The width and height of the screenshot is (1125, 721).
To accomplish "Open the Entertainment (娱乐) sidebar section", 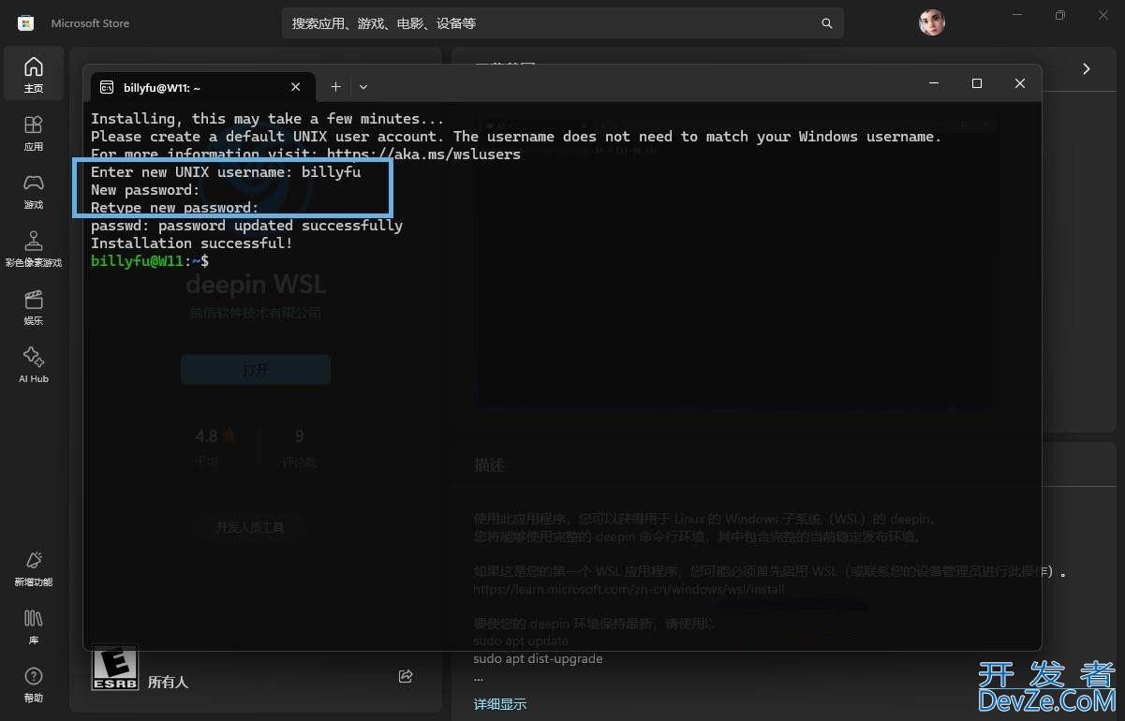I will click(x=34, y=306).
